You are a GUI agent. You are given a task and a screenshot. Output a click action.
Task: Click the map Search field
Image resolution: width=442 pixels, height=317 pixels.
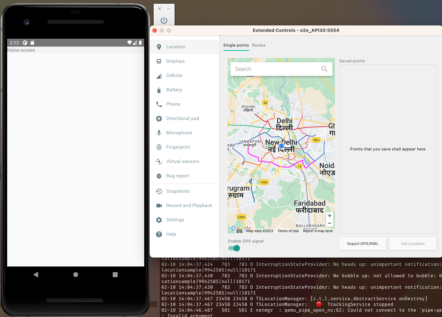pos(276,69)
